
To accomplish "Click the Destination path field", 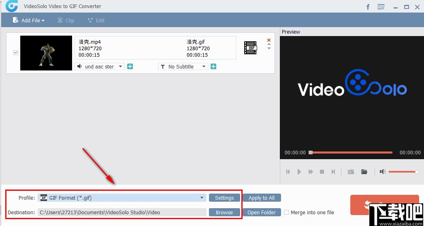I will pos(122,213).
